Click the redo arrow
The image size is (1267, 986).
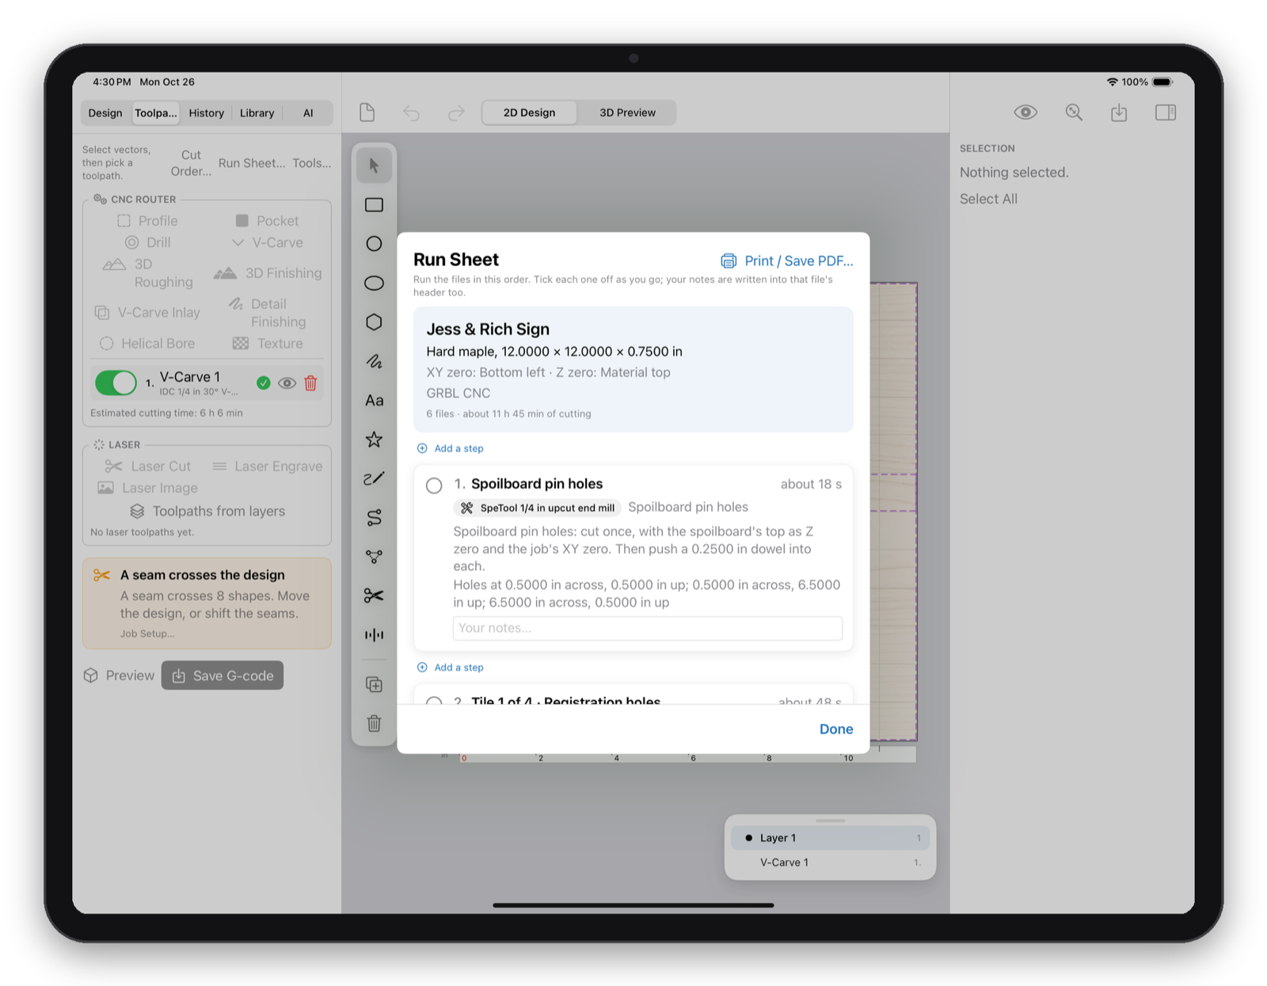click(x=456, y=112)
